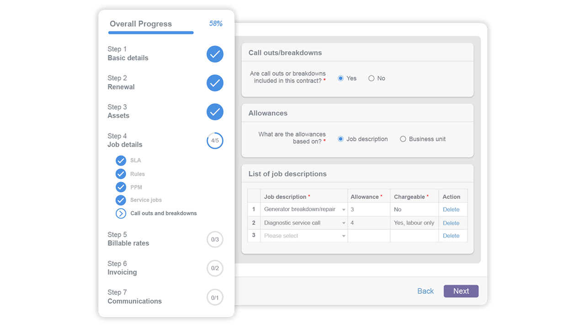Open the Diagnostic service call dropdown
Screen dimensions: 585x329
point(344,223)
